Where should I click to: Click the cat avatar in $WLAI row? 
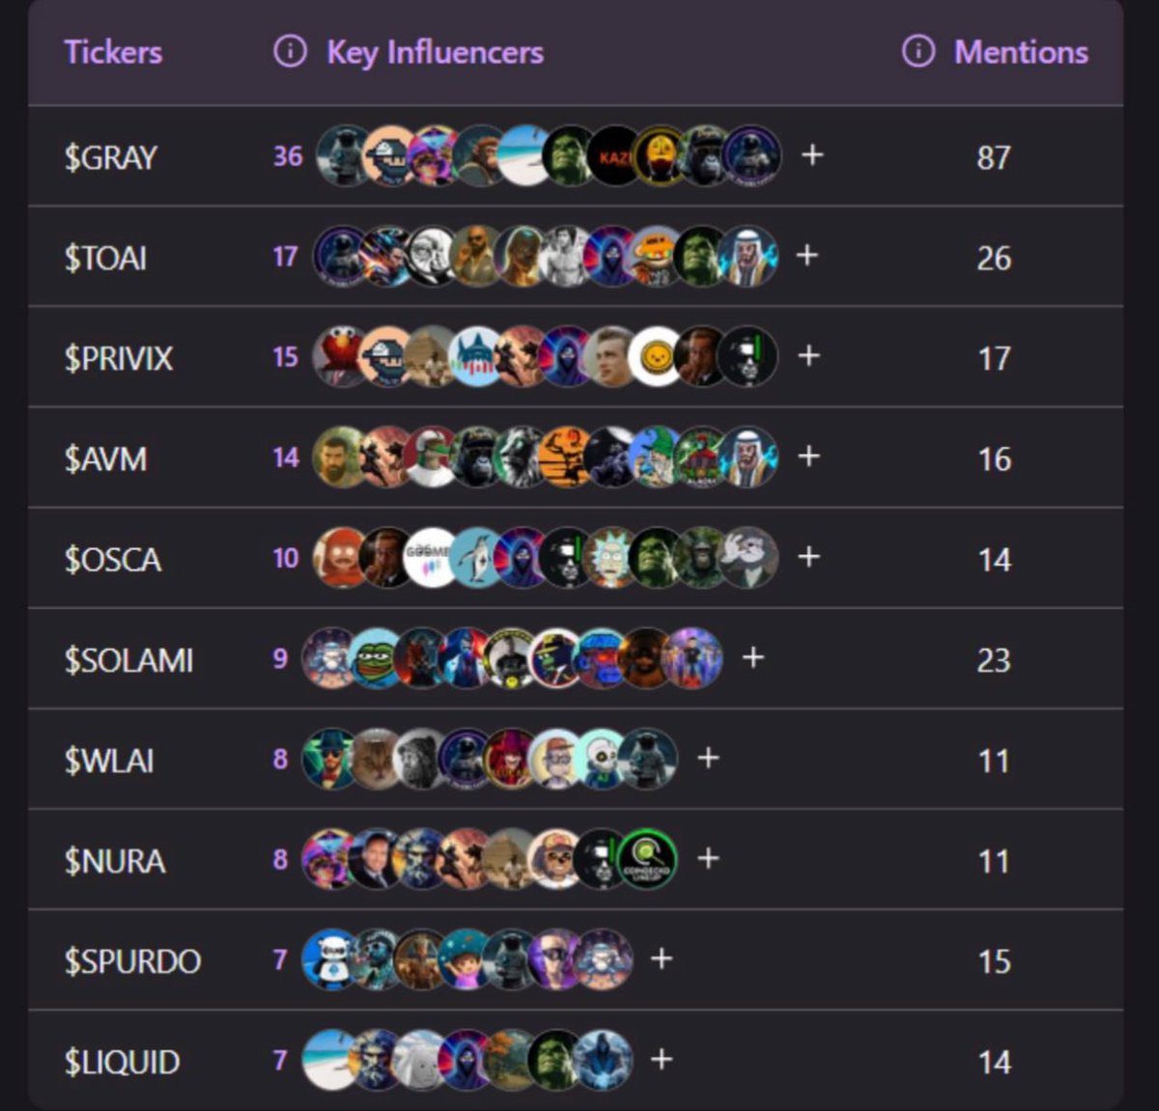tap(375, 759)
